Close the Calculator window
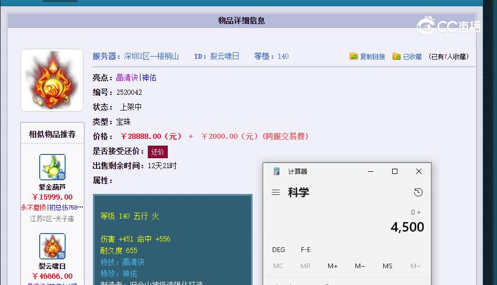The image size is (497, 285). [x=419, y=171]
